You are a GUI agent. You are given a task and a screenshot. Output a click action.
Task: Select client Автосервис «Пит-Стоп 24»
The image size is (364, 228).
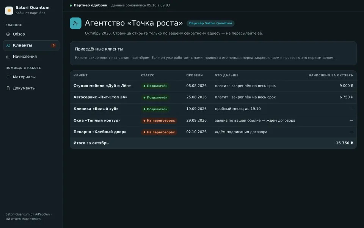(x=100, y=97)
